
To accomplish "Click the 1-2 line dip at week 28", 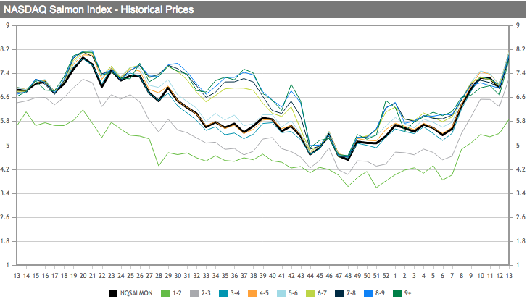I will tap(159, 166).
